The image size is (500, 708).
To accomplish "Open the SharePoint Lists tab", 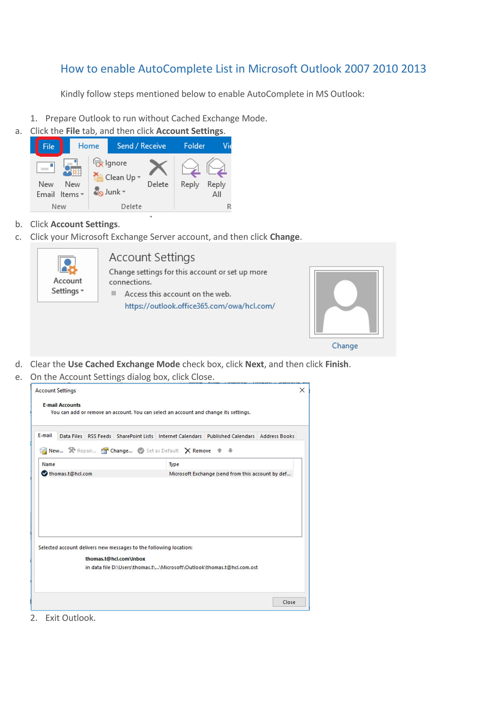I will [135, 436].
